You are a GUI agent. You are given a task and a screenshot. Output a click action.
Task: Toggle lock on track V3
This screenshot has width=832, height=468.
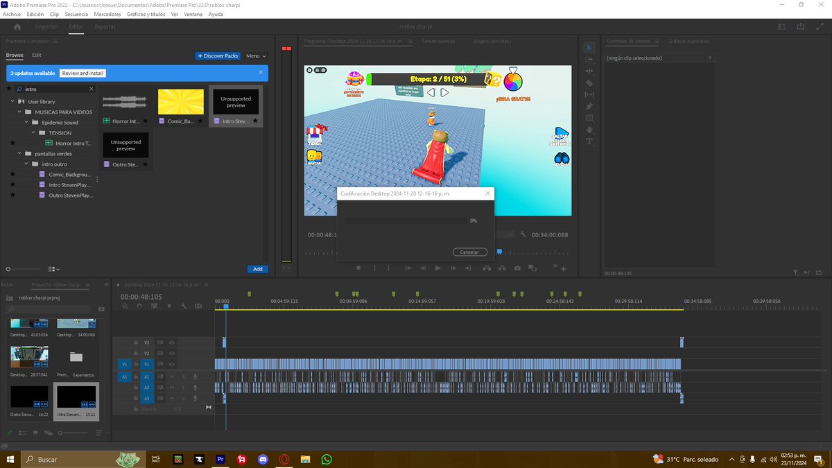136,343
